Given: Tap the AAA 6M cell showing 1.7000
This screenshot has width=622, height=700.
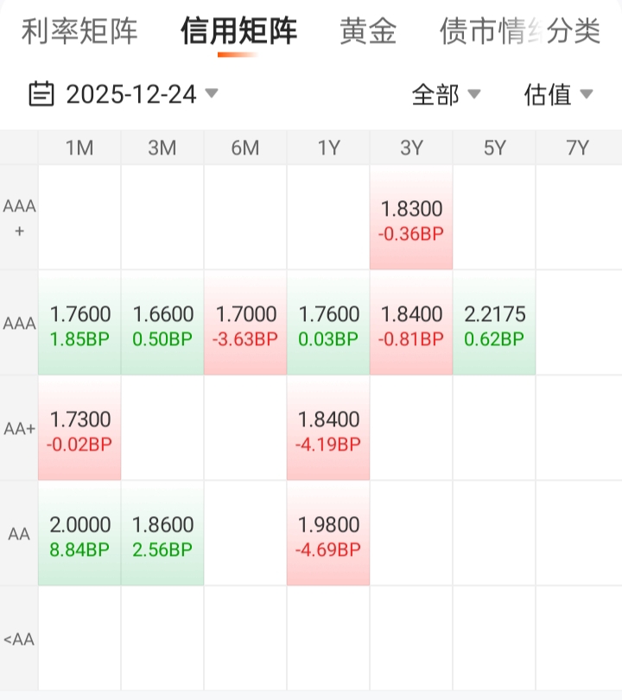Looking at the screenshot, I should pyautogui.click(x=245, y=325).
